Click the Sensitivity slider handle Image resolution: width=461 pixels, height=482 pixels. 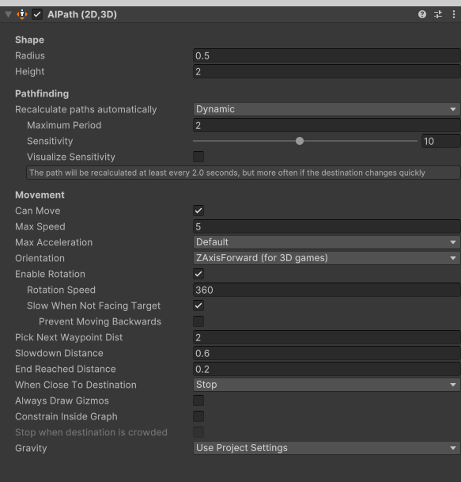point(300,141)
